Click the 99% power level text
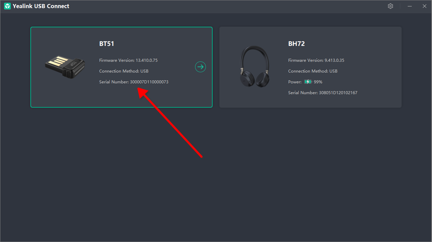Viewport: 432px width, 242px height. pos(318,82)
